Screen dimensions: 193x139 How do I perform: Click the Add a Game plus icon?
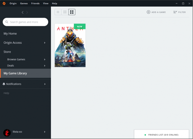(x=148, y=12)
